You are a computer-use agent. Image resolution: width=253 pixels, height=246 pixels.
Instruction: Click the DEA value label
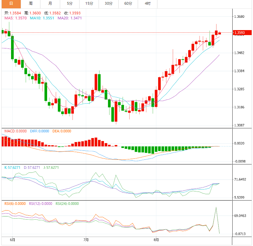pos(61,131)
